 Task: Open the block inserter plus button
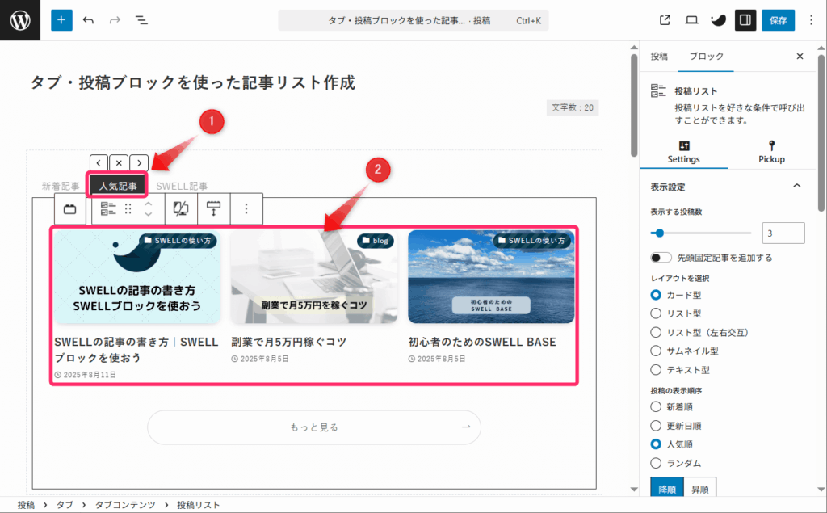tap(61, 20)
